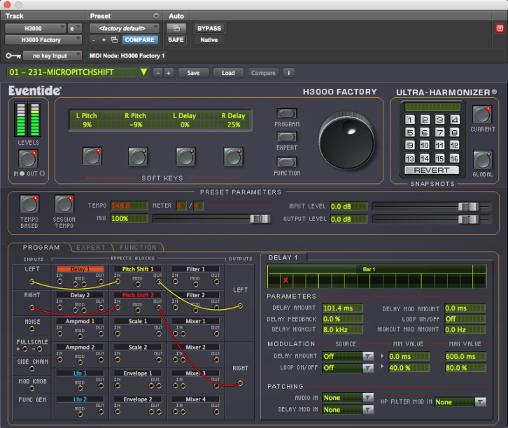The height and width of the screenshot is (428, 508).
Task: Click the Native button
Action: click(x=209, y=40)
